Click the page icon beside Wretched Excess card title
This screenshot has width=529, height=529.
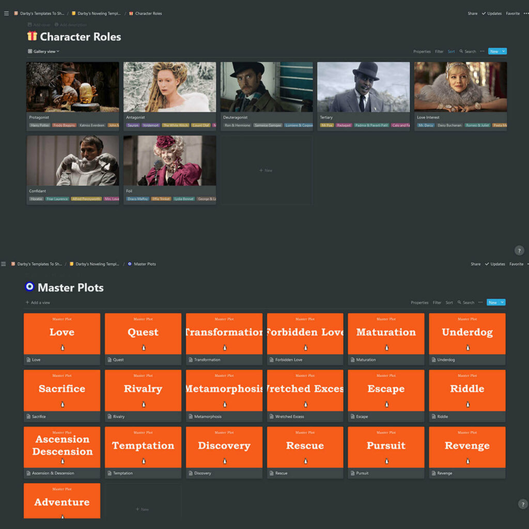point(272,416)
